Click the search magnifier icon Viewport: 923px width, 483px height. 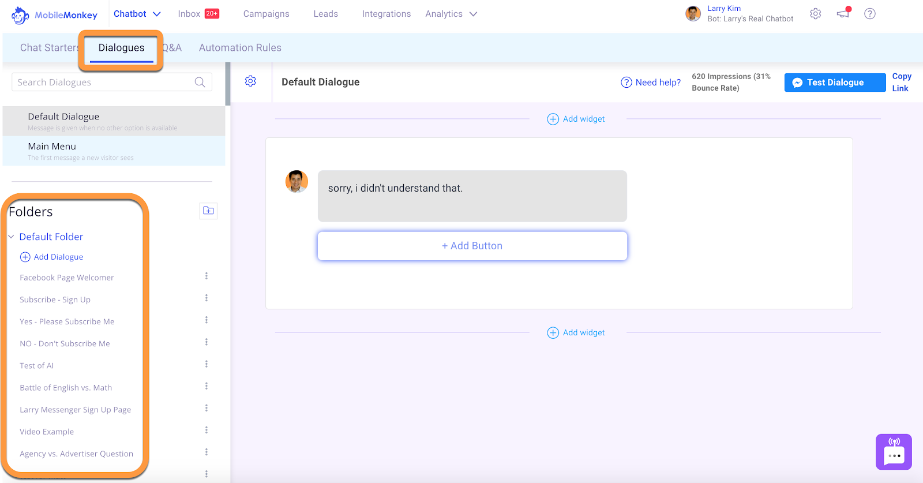[200, 82]
